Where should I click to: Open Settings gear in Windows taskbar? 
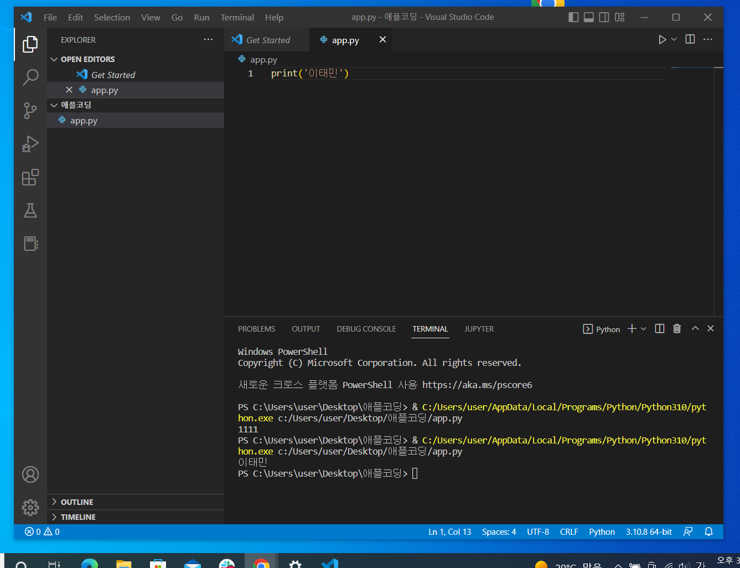pos(296,564)
